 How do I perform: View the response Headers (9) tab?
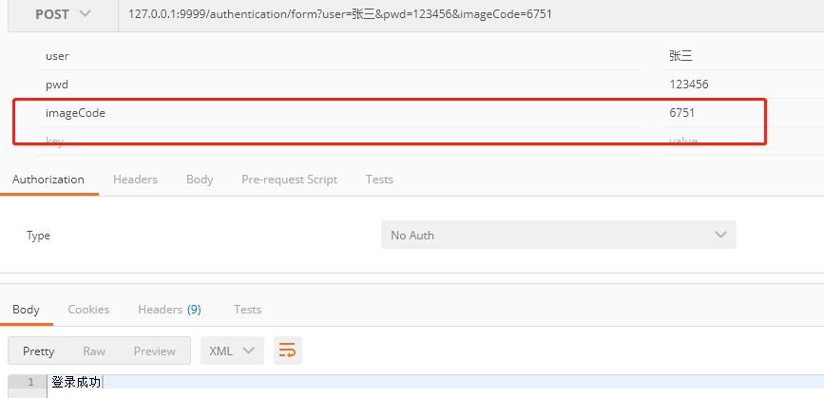coord(169,309)
